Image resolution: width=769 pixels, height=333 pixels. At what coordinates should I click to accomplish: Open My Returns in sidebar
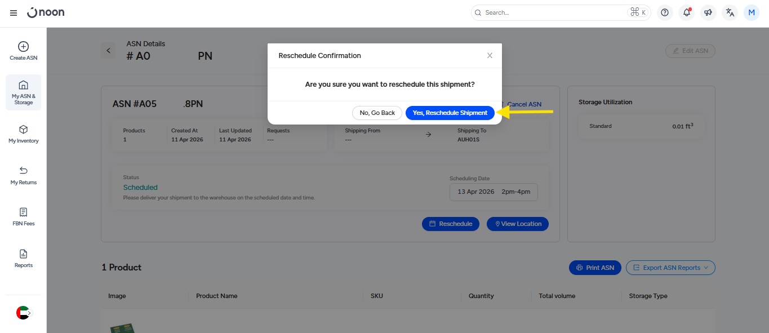(23, 175)
